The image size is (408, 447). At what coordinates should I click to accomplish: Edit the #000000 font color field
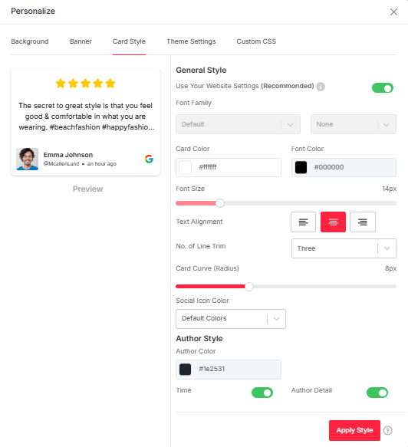click(x=344, y=167)
